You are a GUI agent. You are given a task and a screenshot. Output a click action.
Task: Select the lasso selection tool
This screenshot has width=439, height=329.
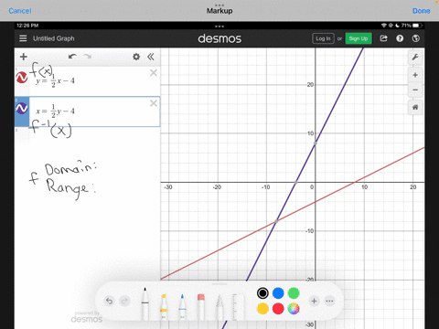click(x=219, y=306)
